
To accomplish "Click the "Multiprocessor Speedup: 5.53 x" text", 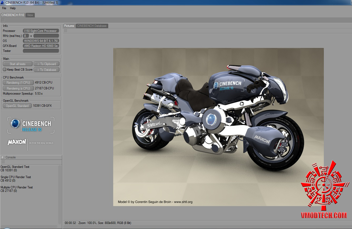I will [x=23, y=94].
